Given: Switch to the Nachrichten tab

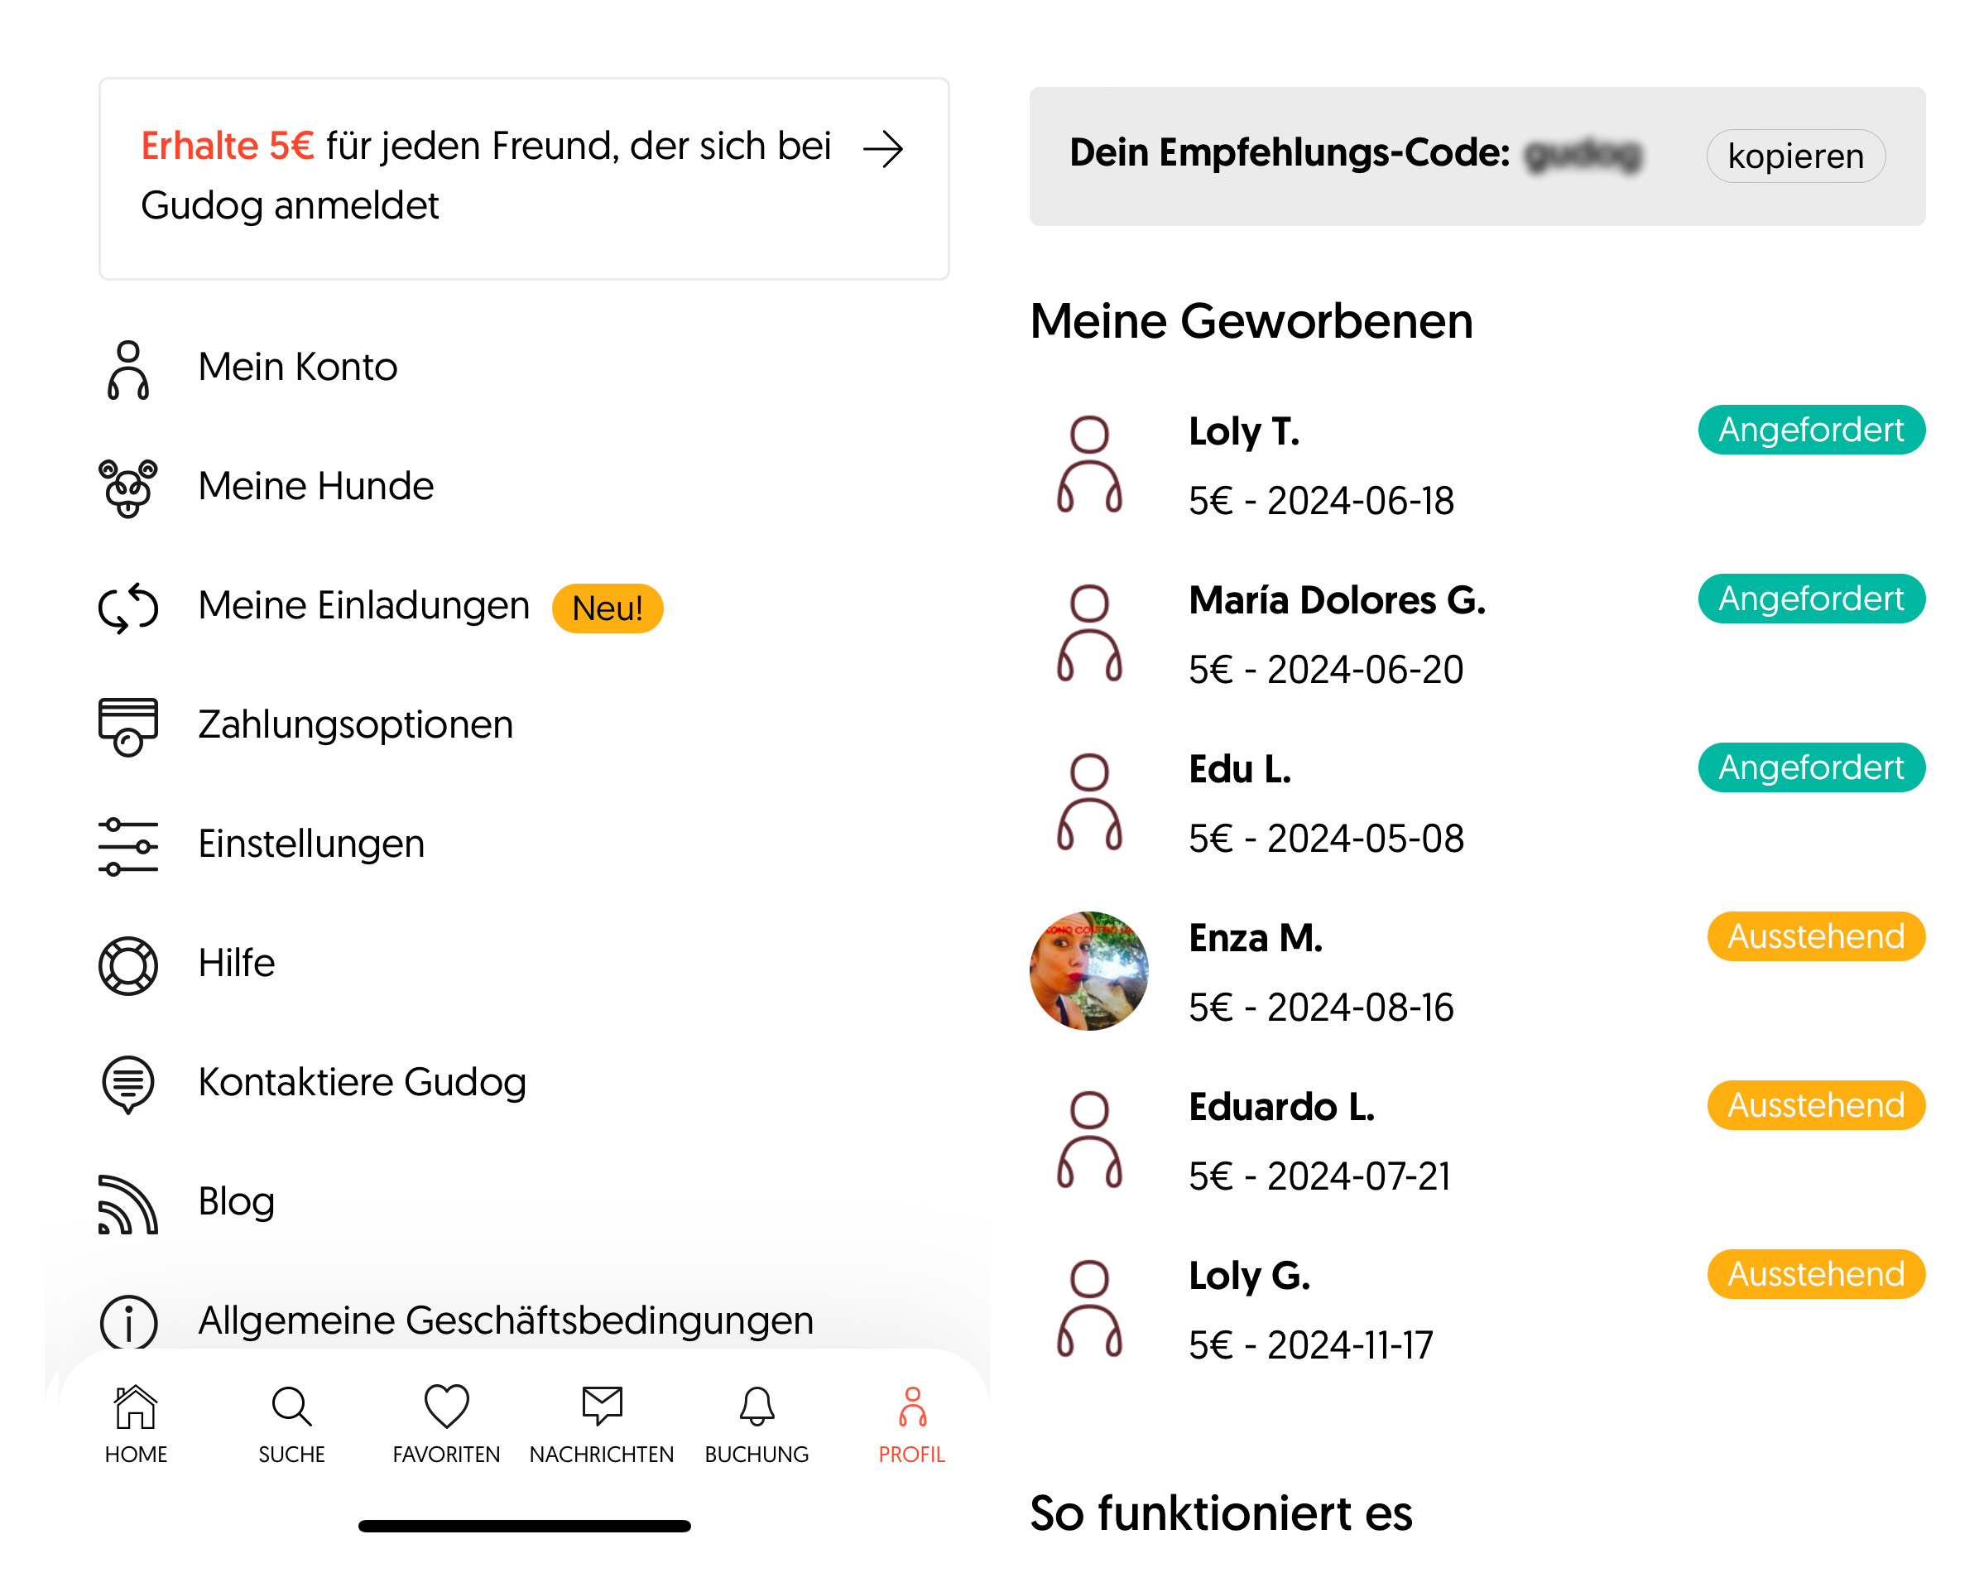Looking at the screenshot, I should [x=601, y=1423].
